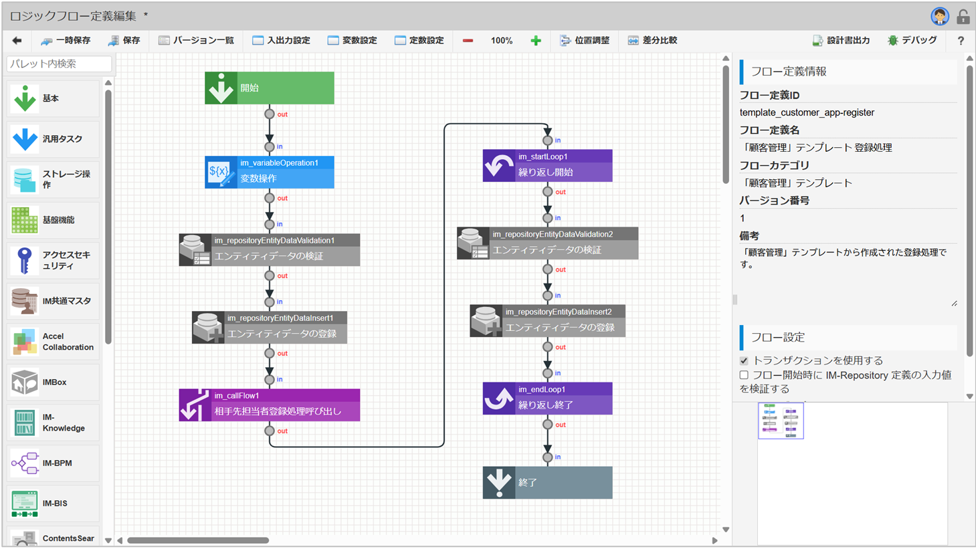Expand the IM-BPM palette category

pyautogui.click(x=52, y=463)
